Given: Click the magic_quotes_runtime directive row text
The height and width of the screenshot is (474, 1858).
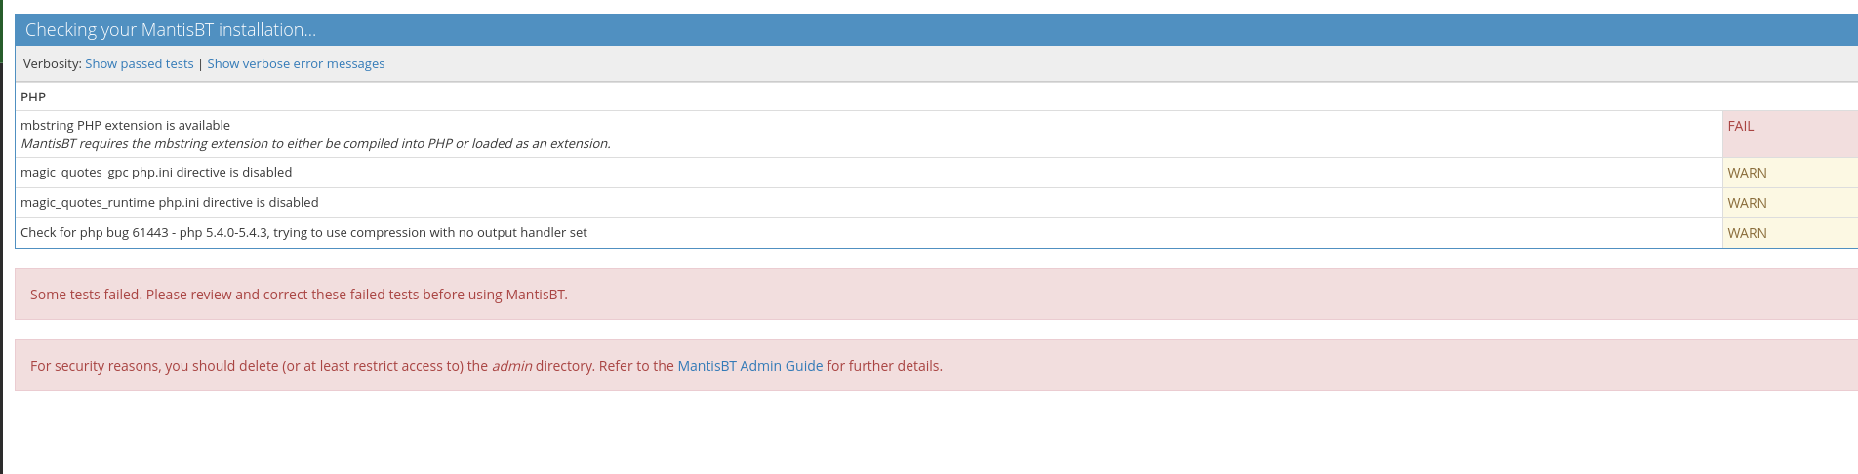Looking at the screenshot, I should 170,203.
